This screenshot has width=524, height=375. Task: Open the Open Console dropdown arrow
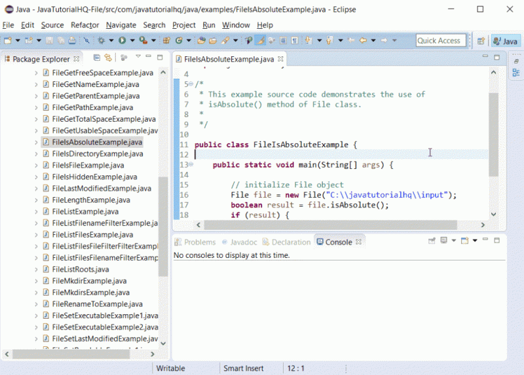pos(475,240)
